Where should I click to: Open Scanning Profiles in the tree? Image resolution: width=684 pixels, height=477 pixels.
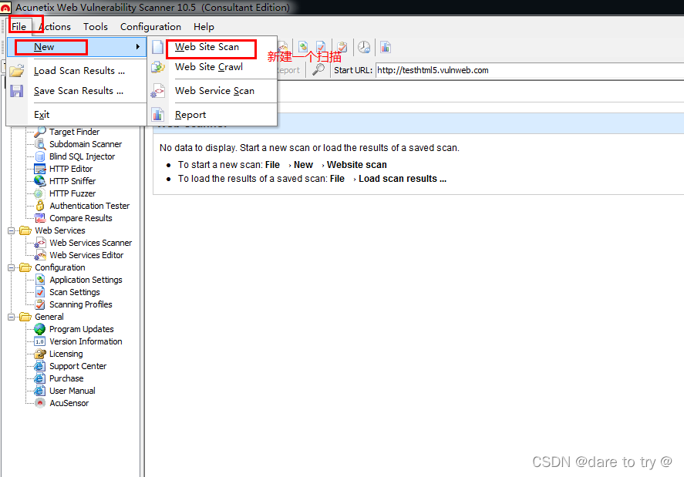click(x=81, y=304)
